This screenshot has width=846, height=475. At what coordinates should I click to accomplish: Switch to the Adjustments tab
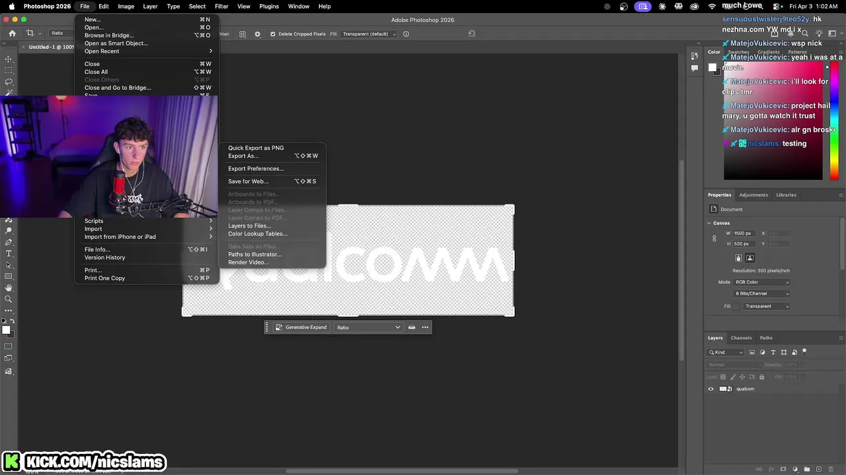click(753, 195)
